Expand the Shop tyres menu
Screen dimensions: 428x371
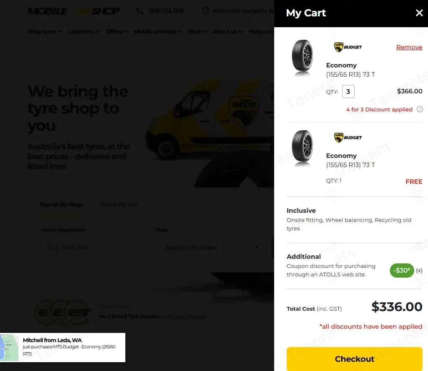[44, 32]
